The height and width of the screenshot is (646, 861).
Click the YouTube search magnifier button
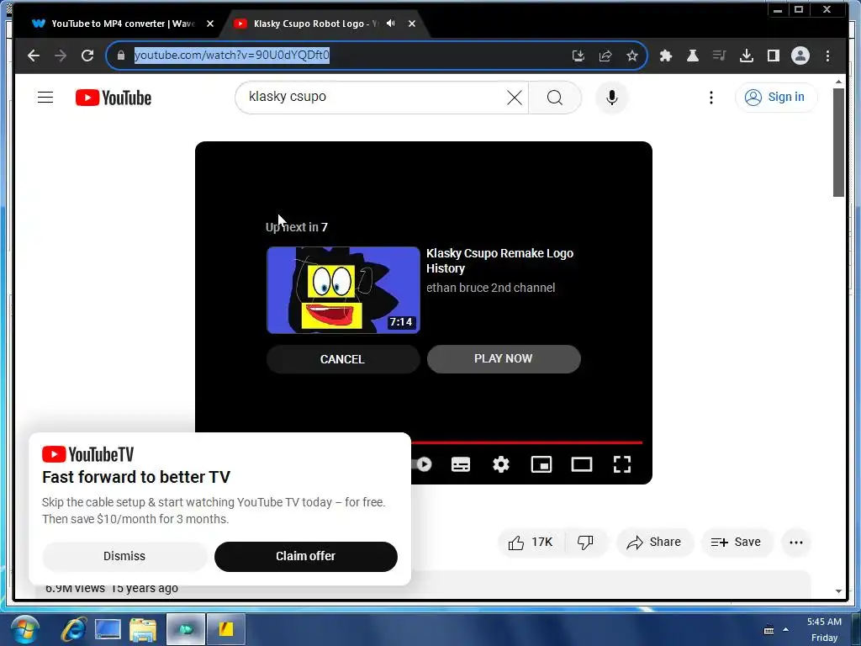click(555, 98)
